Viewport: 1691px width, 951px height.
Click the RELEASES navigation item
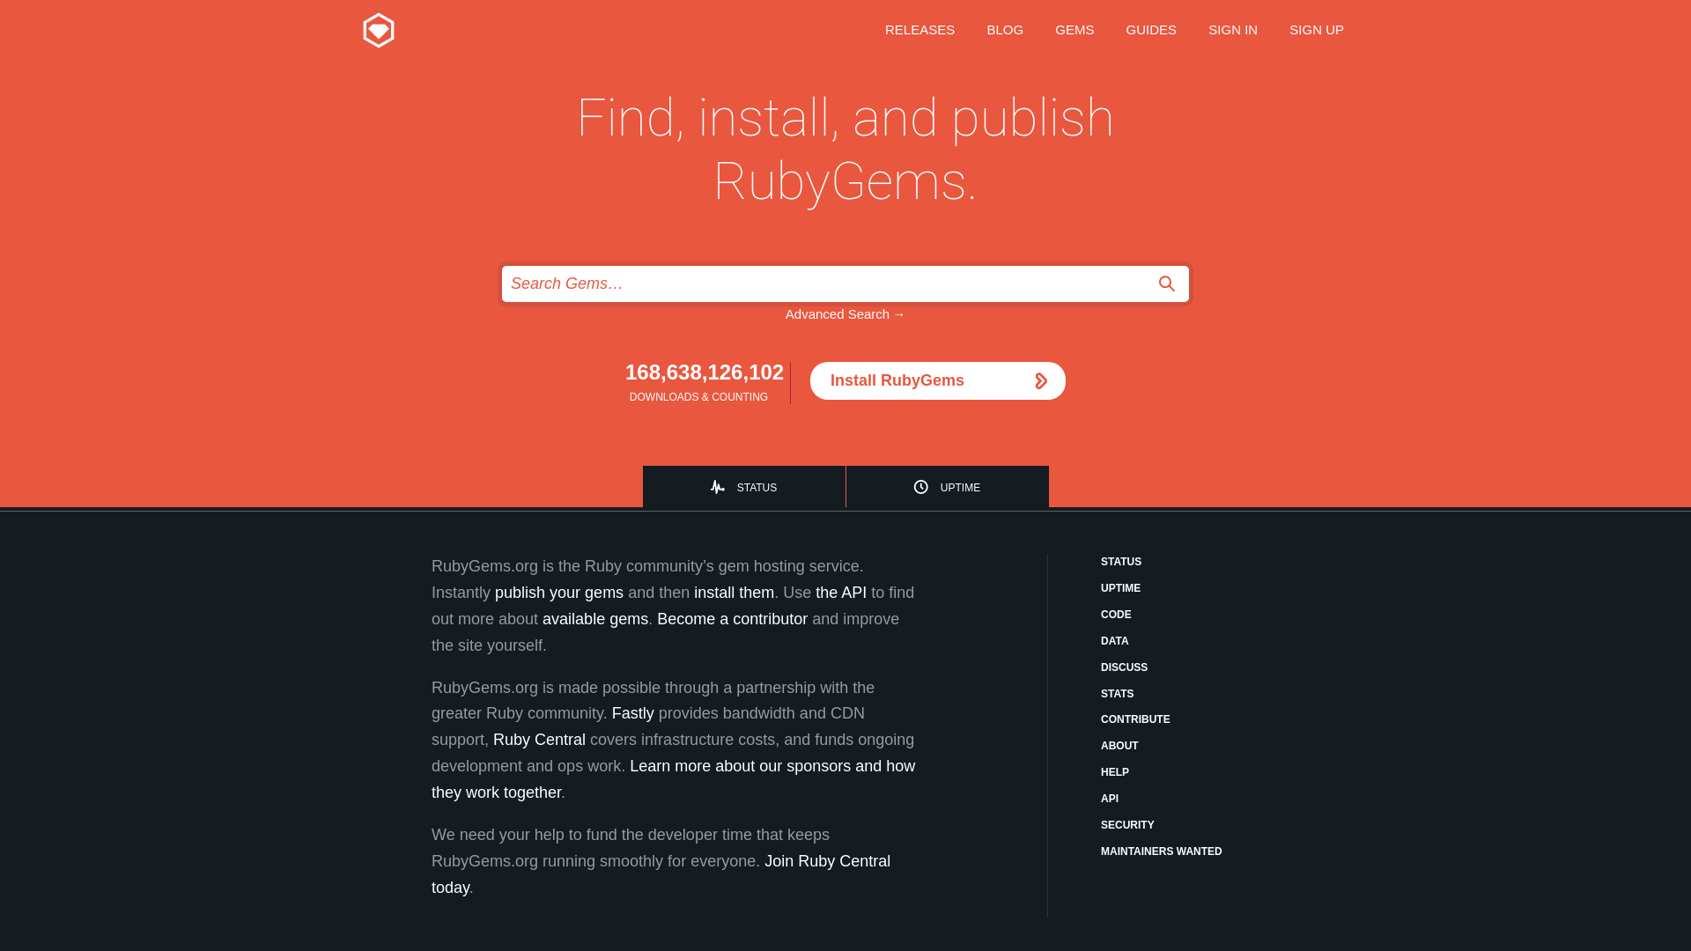(x=919, y=29)
